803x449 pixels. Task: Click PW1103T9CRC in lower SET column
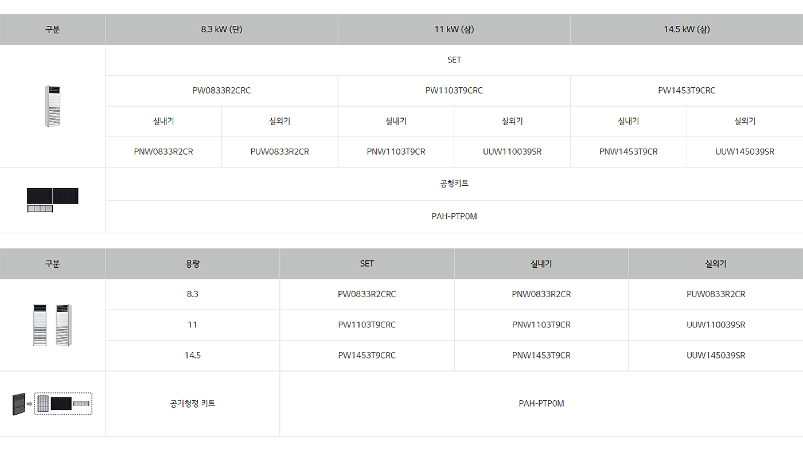tap(367, 325)
